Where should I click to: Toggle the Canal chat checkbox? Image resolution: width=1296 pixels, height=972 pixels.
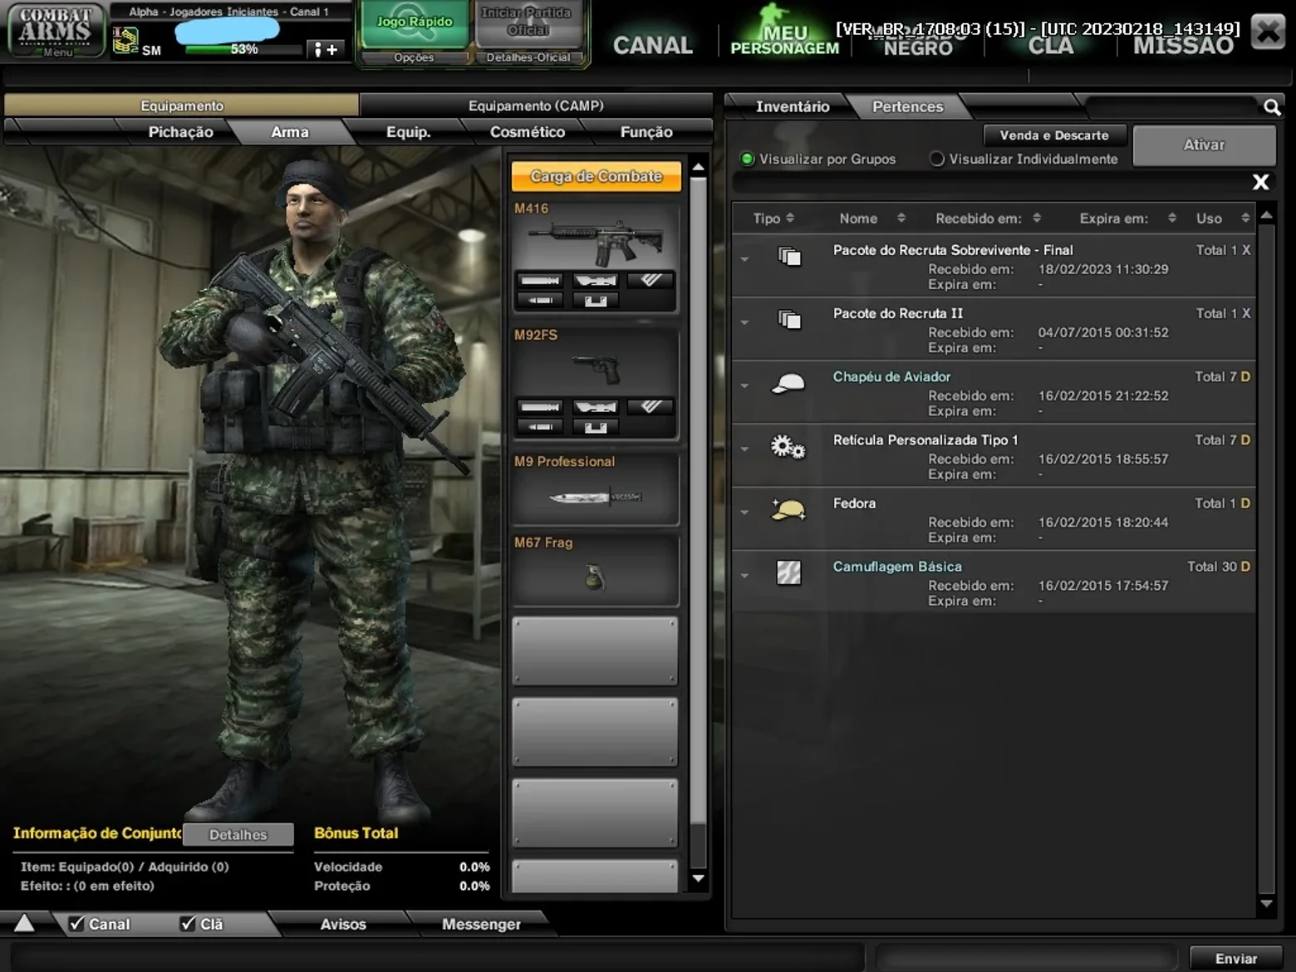76,924
